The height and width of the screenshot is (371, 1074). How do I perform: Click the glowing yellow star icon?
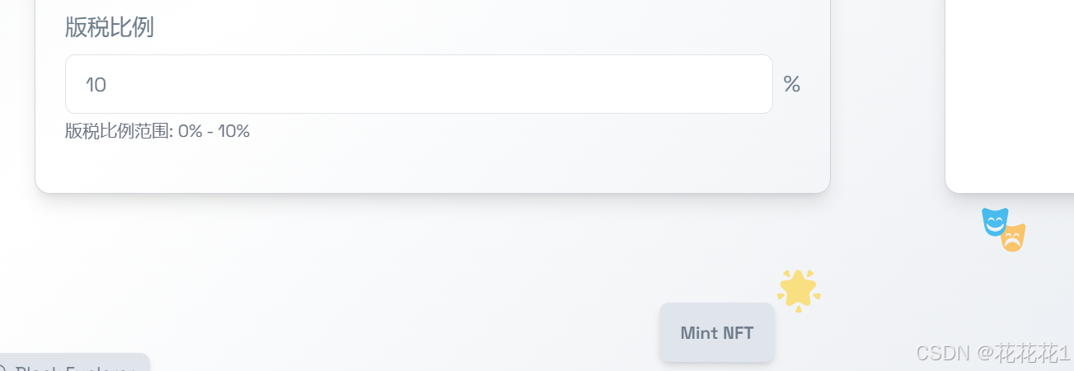point(799,290)
